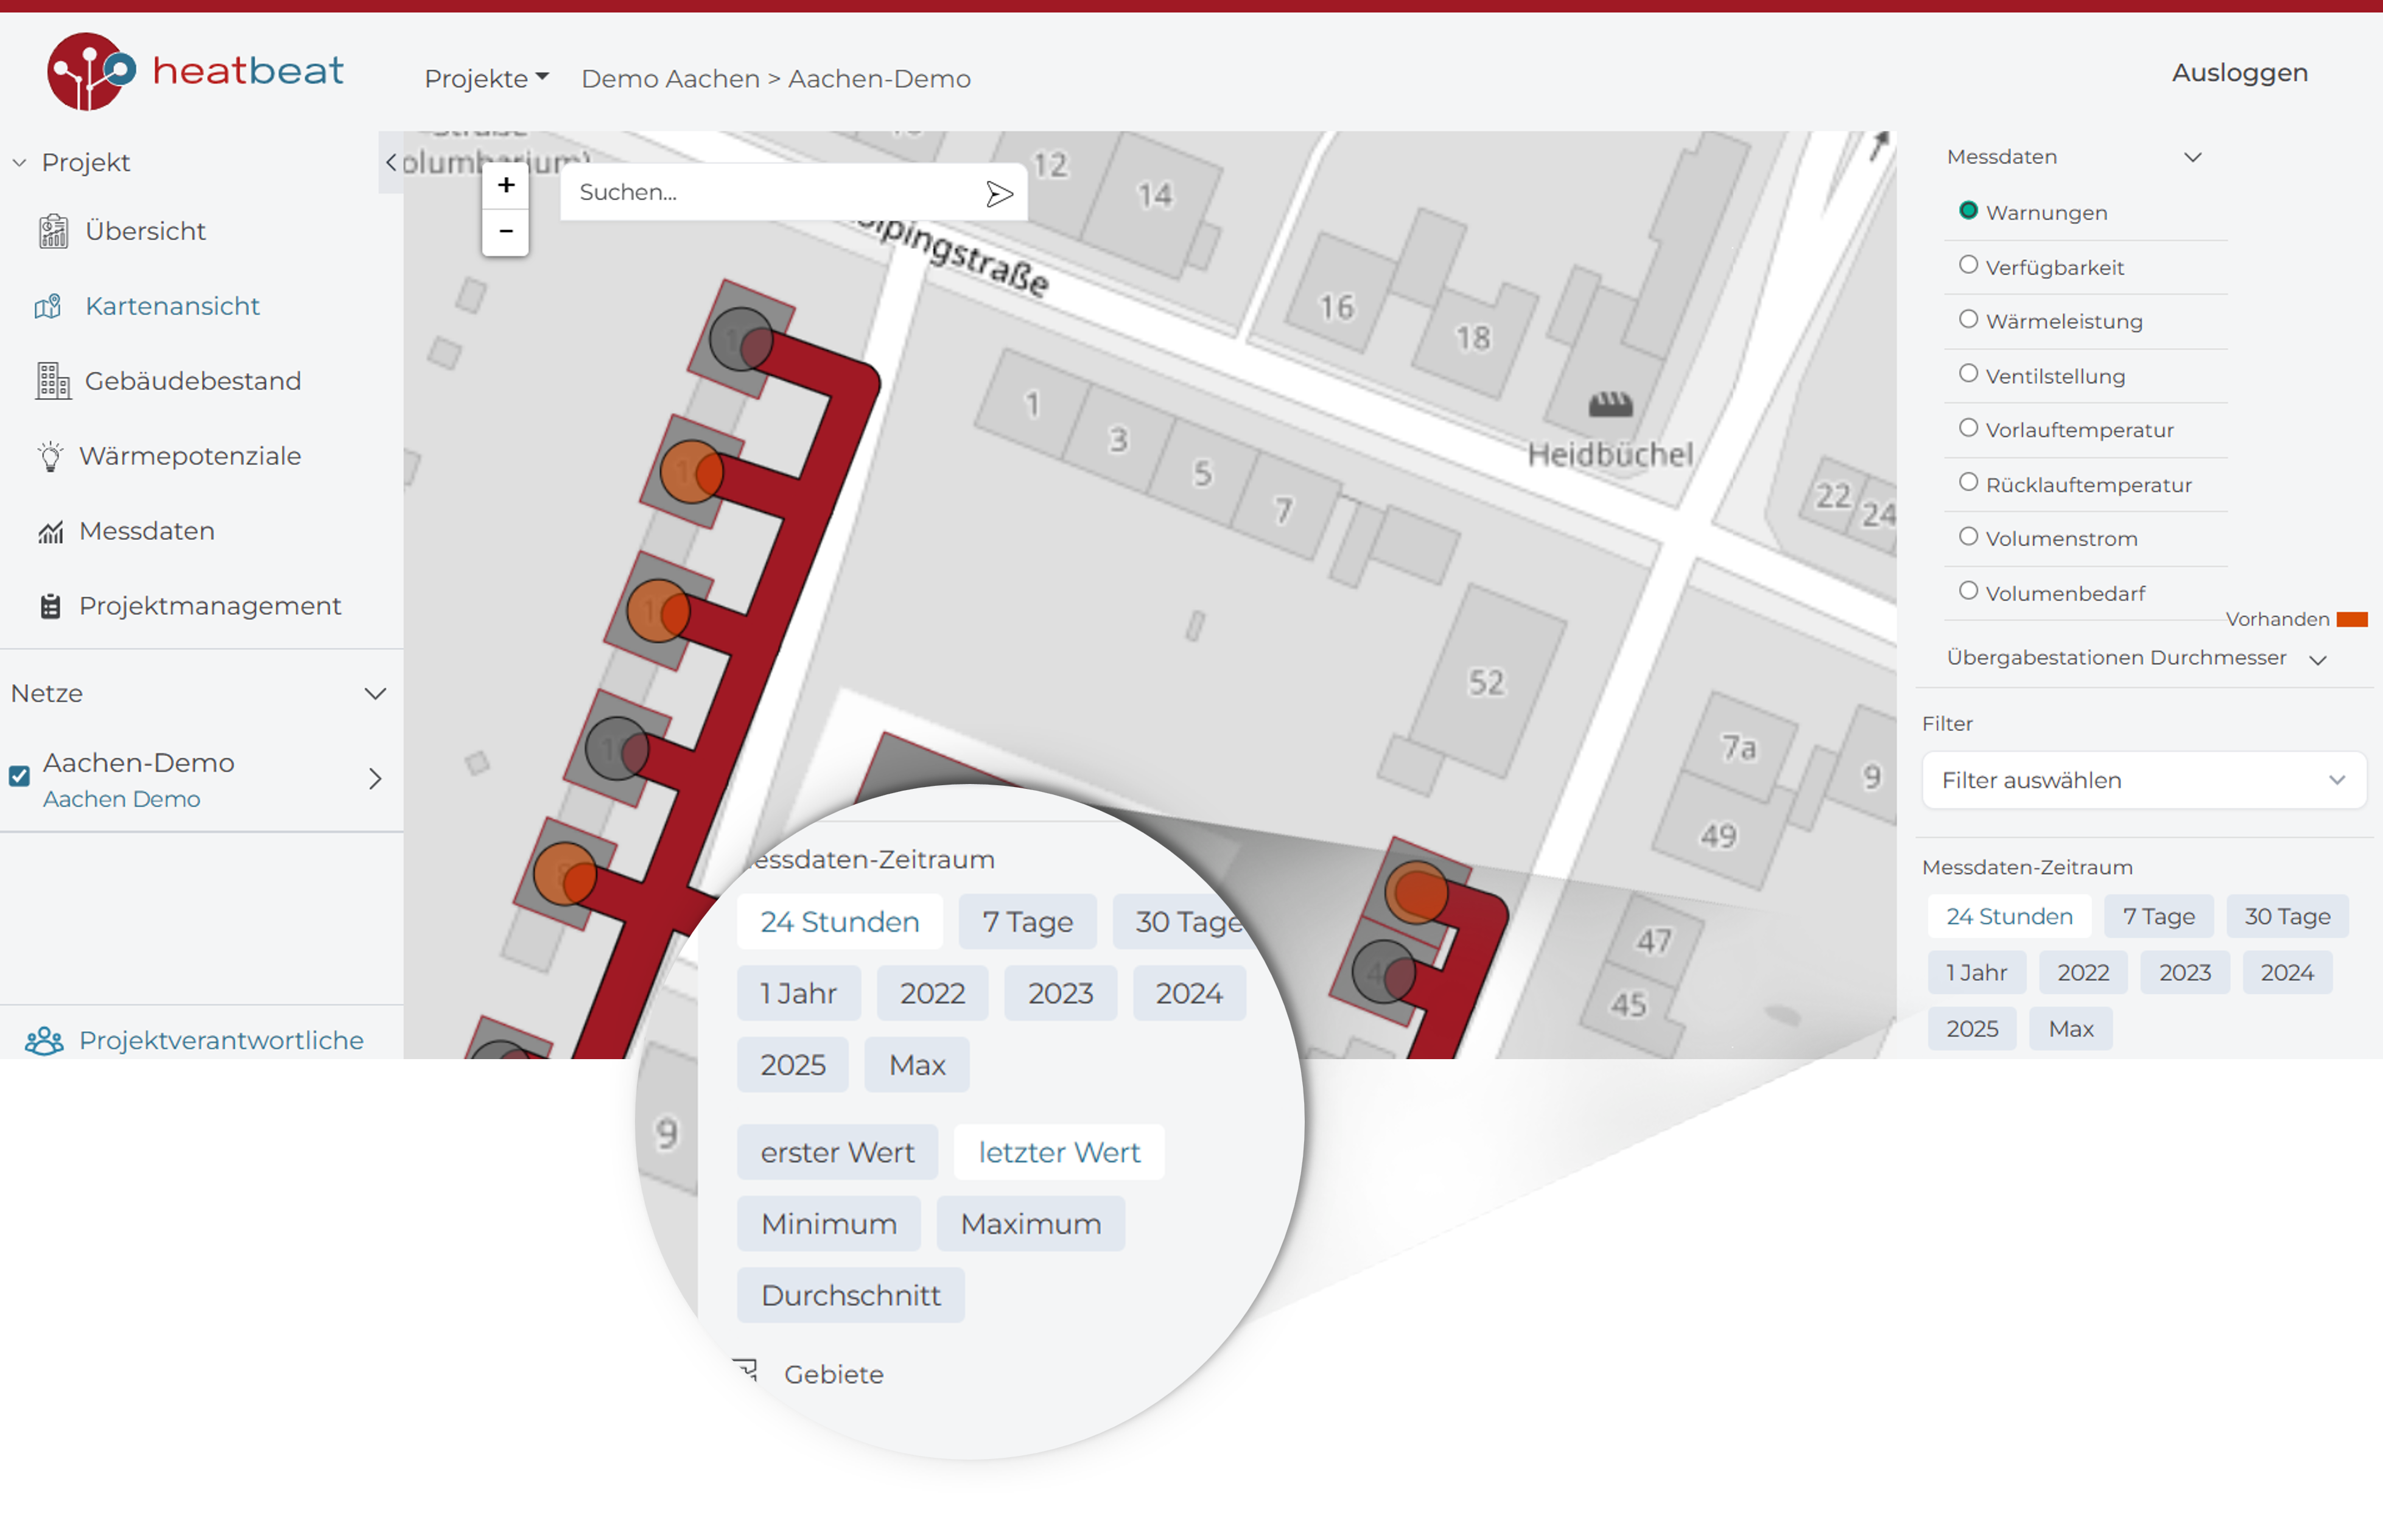This screenshot has width=2383, height=1540.
Task: Select the 7 Tage time range
Action: [x=2158, y=916]
